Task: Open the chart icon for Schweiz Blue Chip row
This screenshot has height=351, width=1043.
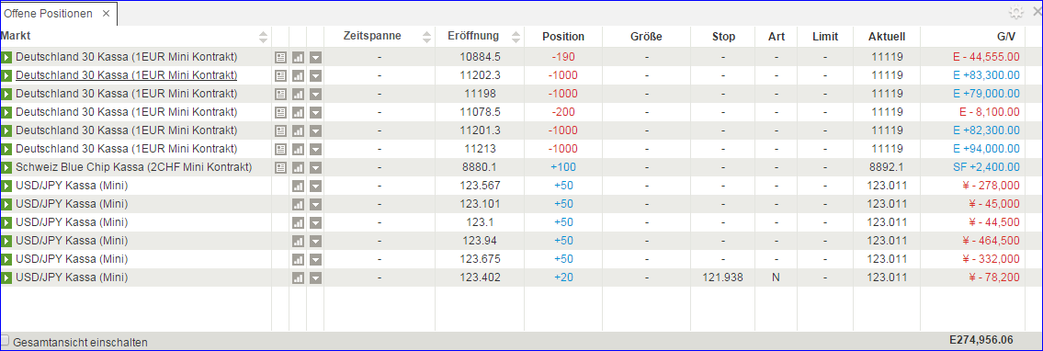Action: (298, 167)
